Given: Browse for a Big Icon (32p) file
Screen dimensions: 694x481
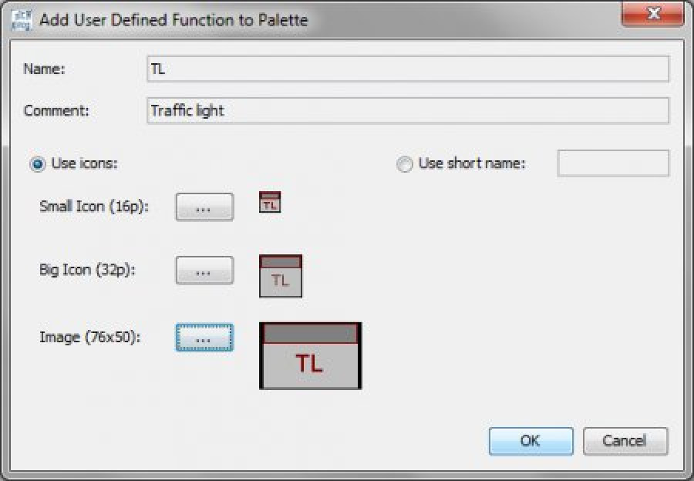Looking at the screenshot, I should (x=204, y=271).
